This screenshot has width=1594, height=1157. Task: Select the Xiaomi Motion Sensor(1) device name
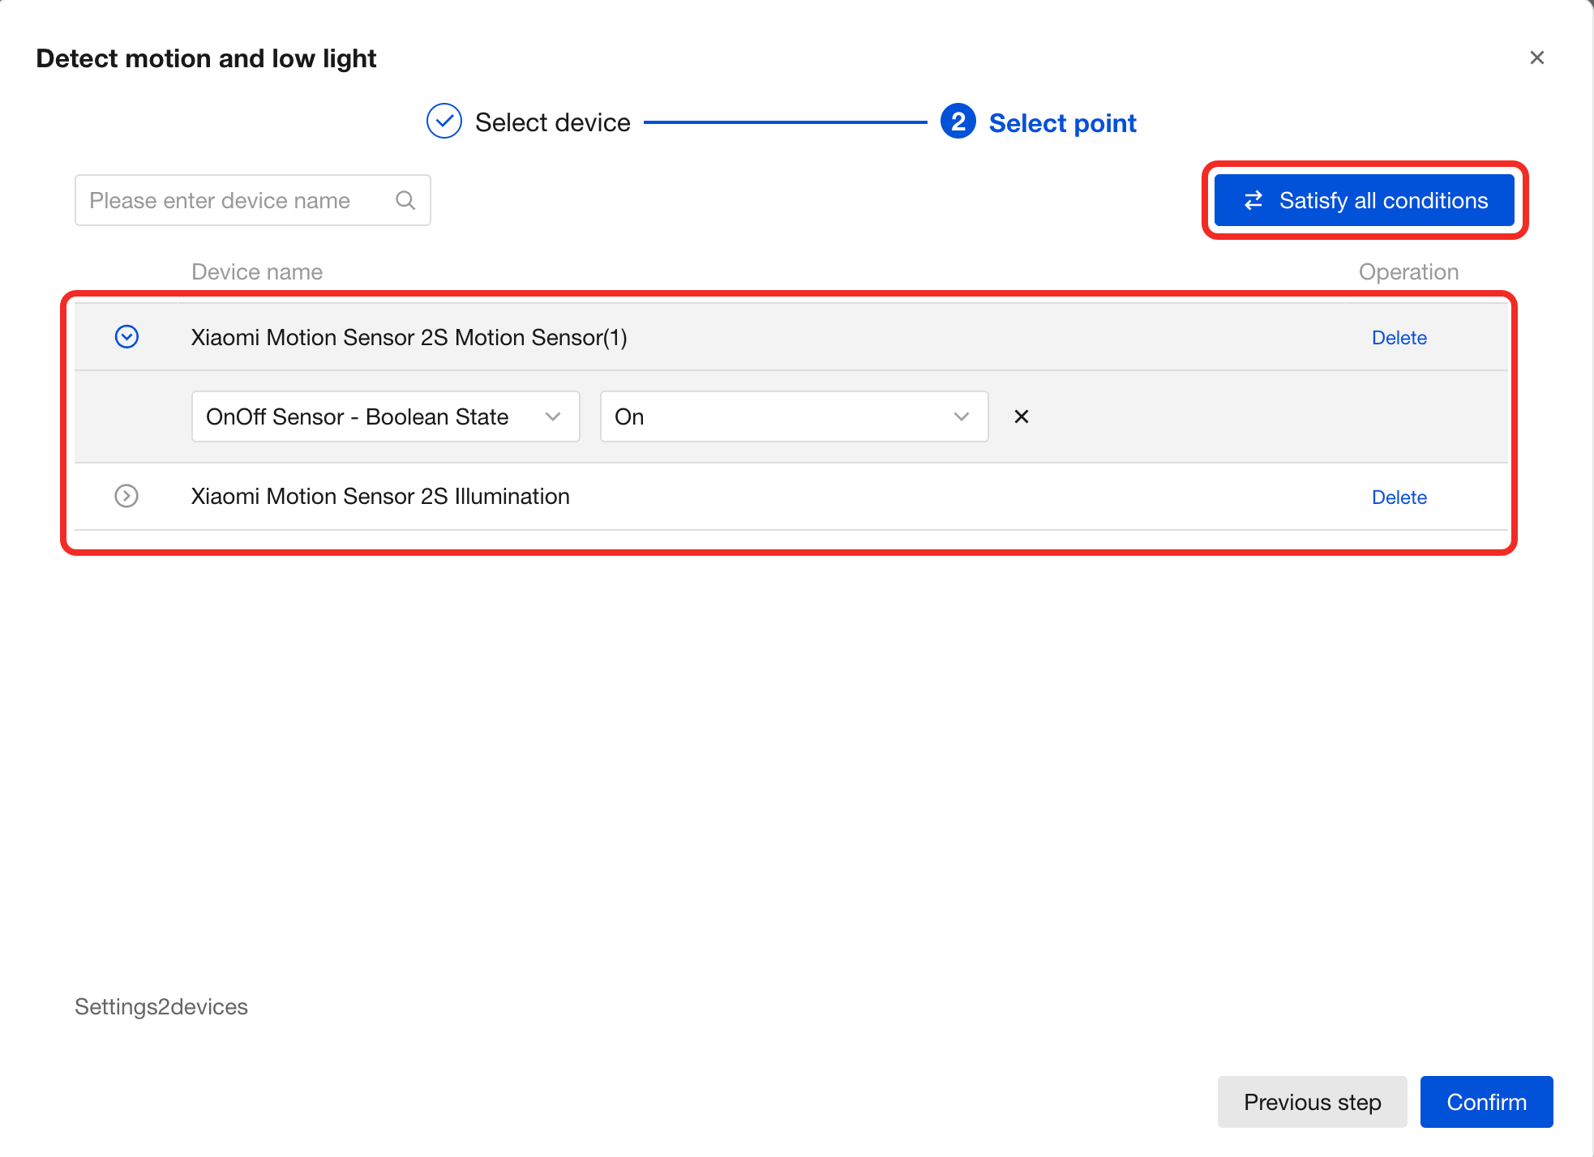pos(409,337)
